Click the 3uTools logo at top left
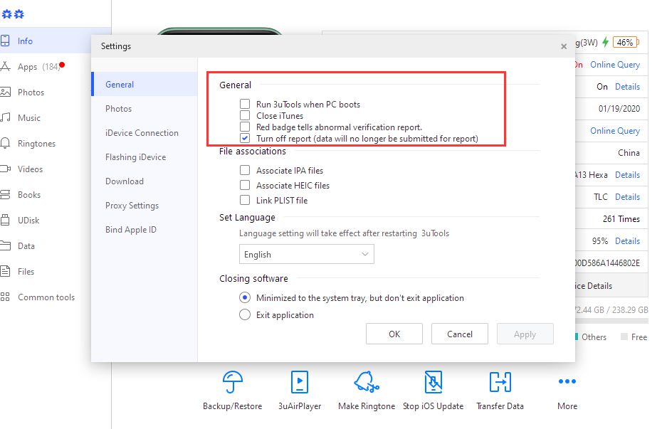 click(13, 14)
